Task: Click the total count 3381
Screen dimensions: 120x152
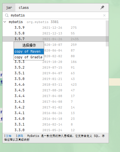Action: (55, 22)
